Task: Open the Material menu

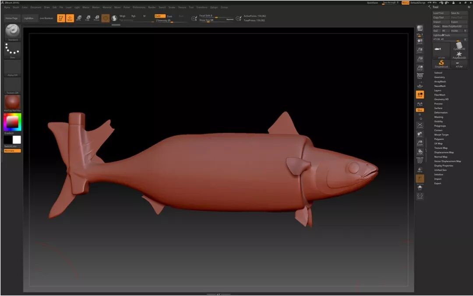Action: 107,7
